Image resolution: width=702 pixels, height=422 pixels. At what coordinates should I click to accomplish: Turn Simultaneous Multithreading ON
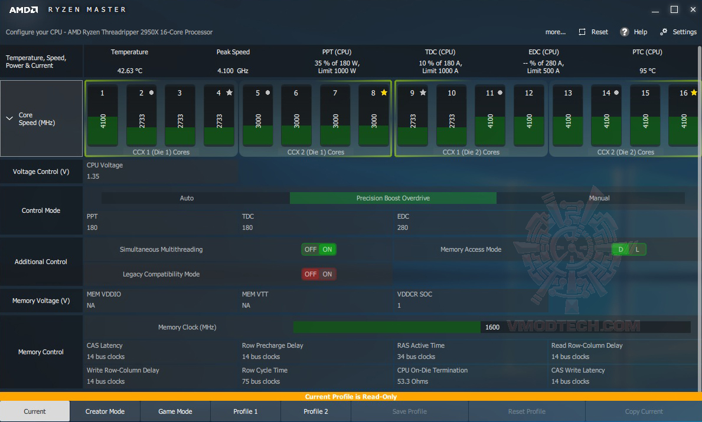pos(327,249)
